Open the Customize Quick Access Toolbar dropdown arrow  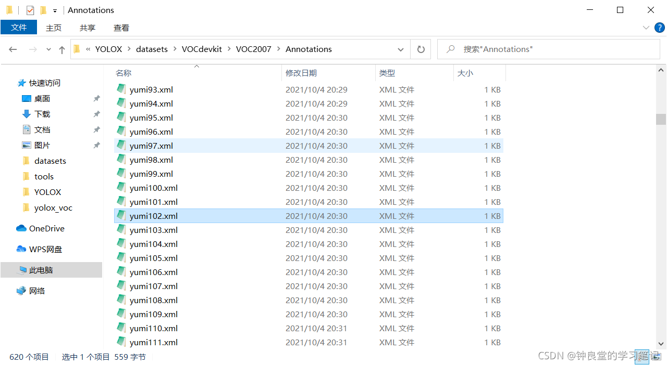[55, 10]
